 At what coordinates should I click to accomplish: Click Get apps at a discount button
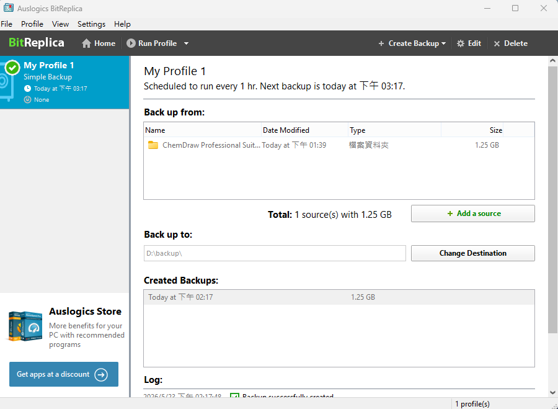click(64, 374)
